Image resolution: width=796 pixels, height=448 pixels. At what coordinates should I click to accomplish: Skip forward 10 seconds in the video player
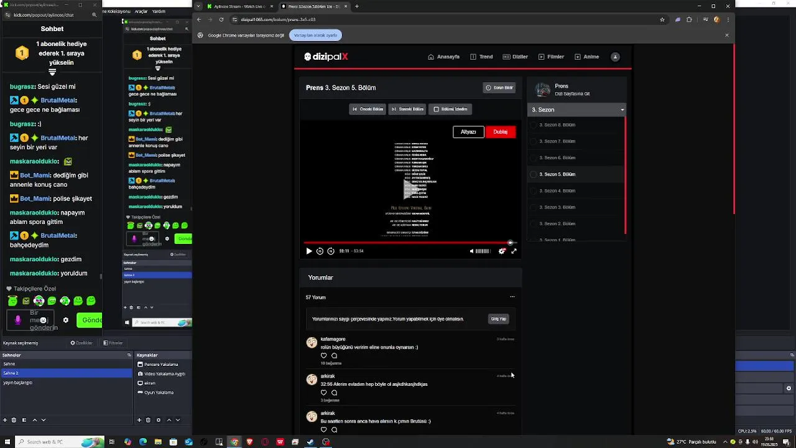[331, 251]
